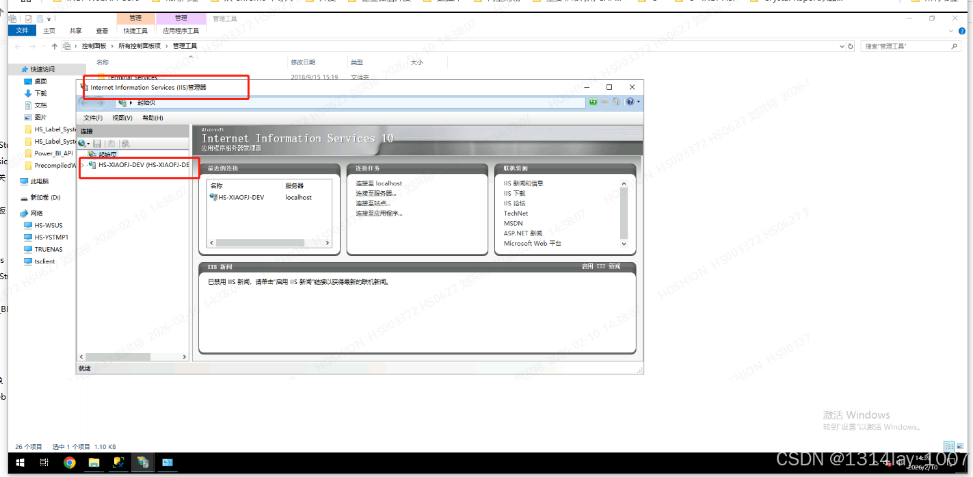This screenshot has height=477, width=973.
Task: Click the 启用 IIS 新闻 link
Action: (601, 266)
